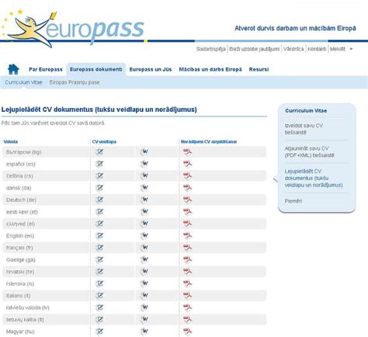Download eesti keel CV Word icon
The width and height of the screenshot is (368, 337).
coord(144,211)
